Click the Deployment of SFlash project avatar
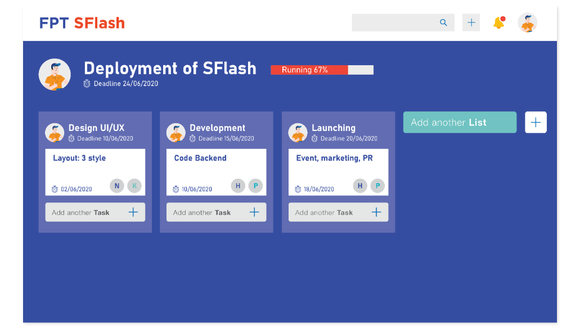Viewport: 580px width, 326px height. [x=55, y=75]
